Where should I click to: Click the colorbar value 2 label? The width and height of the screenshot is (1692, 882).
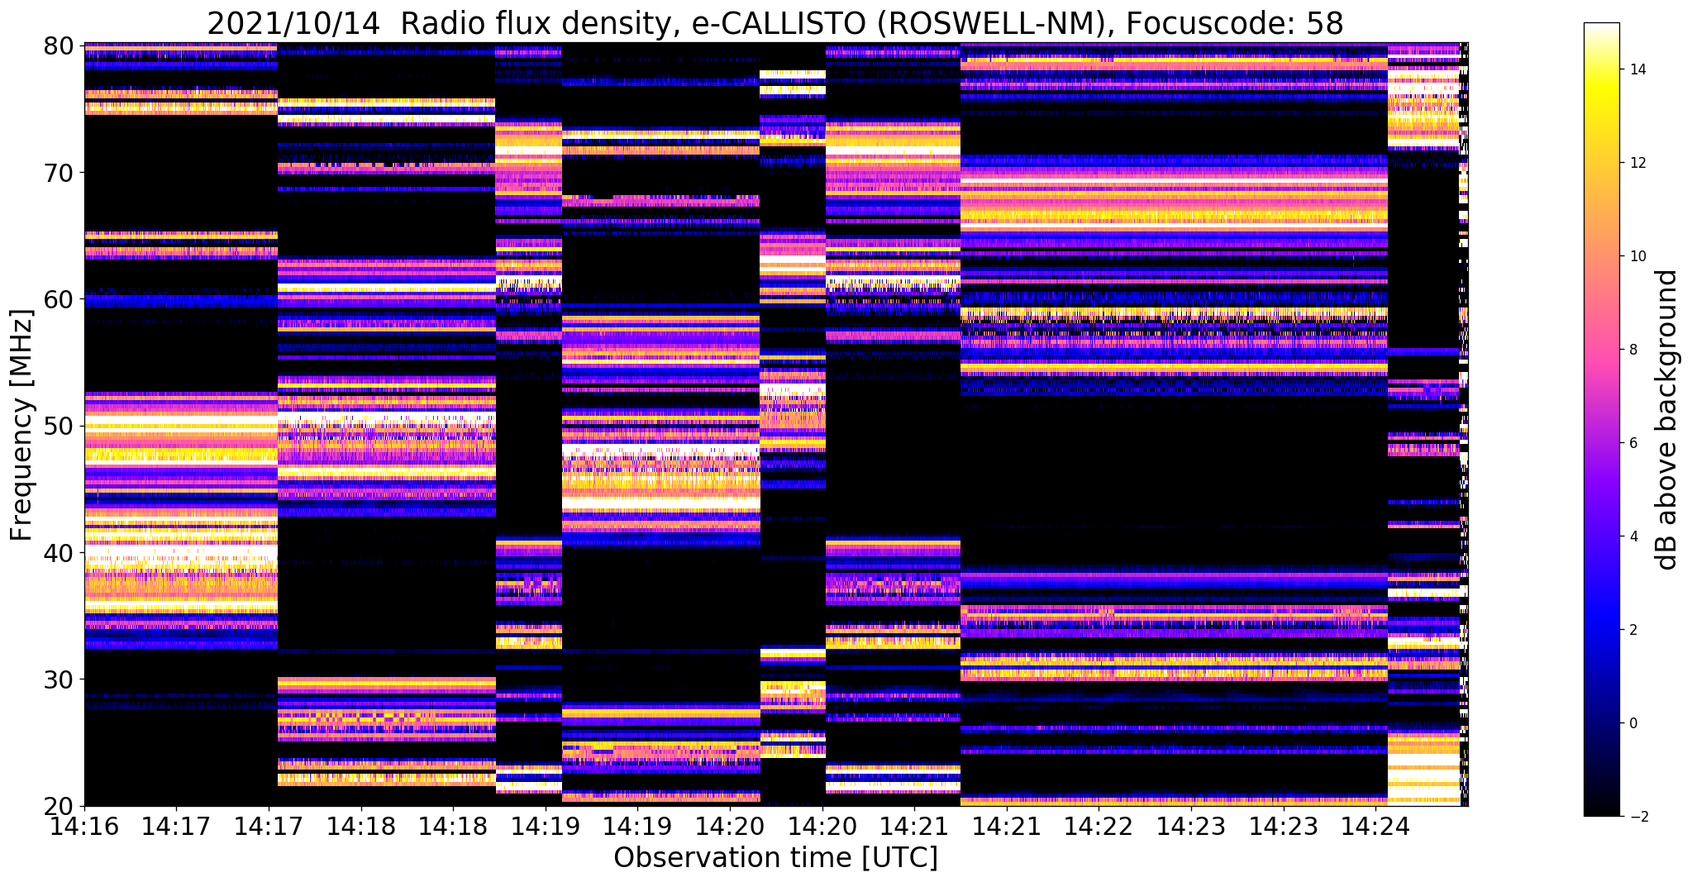tap(1632, 630)
